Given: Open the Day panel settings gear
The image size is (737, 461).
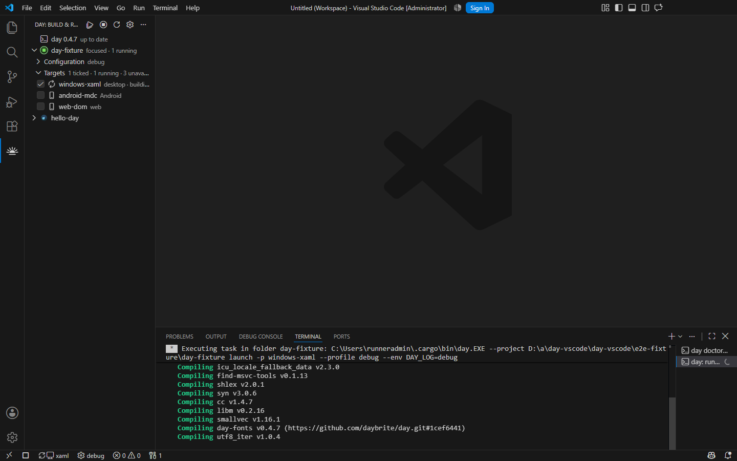Looking at the screenshot, I should point(130,25).
